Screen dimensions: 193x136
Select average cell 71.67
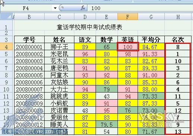(151, 132)
